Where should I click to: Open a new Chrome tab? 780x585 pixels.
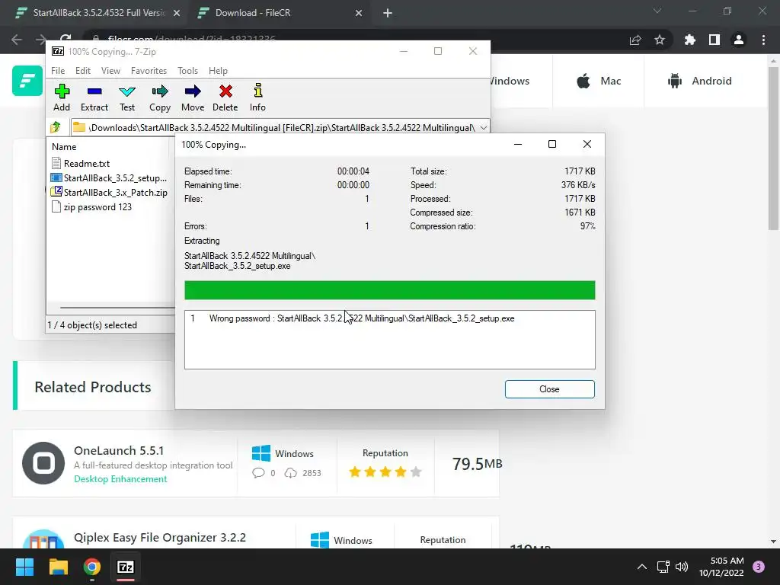(x=388, y=13)
